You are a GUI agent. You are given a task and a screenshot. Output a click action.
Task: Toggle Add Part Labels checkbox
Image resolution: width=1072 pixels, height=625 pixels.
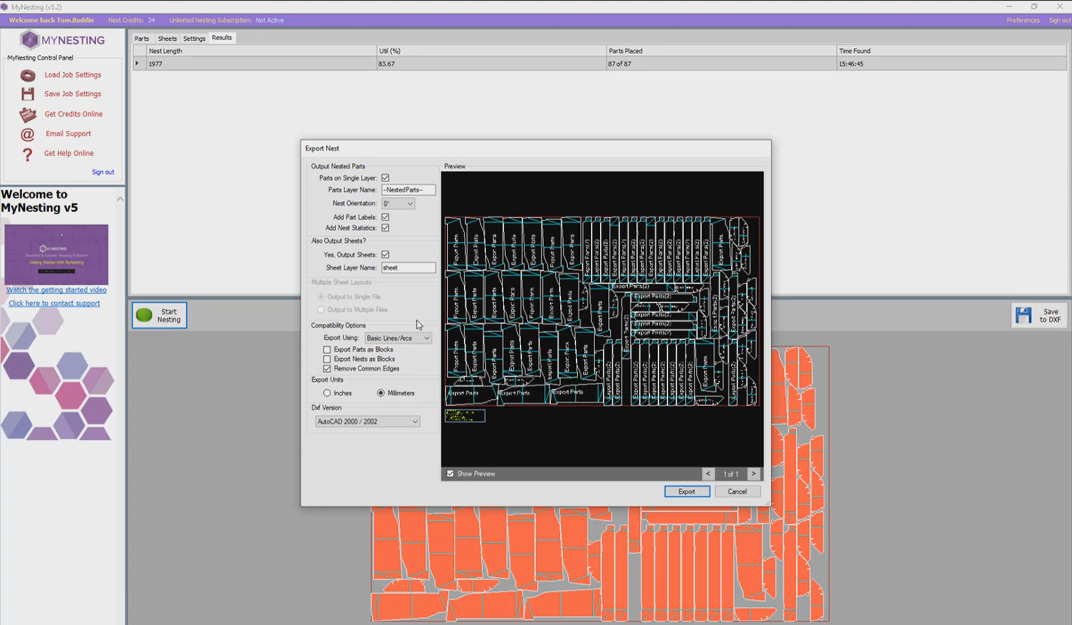385,217
